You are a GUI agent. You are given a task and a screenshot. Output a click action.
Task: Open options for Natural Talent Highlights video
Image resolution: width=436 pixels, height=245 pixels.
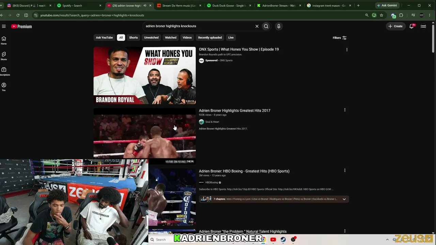(x=345, y=231)
